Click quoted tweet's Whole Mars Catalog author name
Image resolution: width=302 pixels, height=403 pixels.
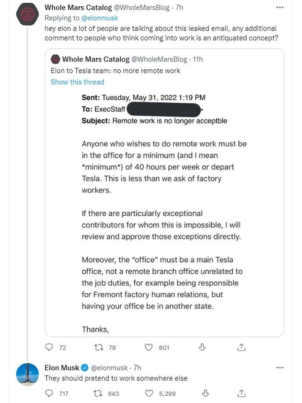[x=96, y=59]
